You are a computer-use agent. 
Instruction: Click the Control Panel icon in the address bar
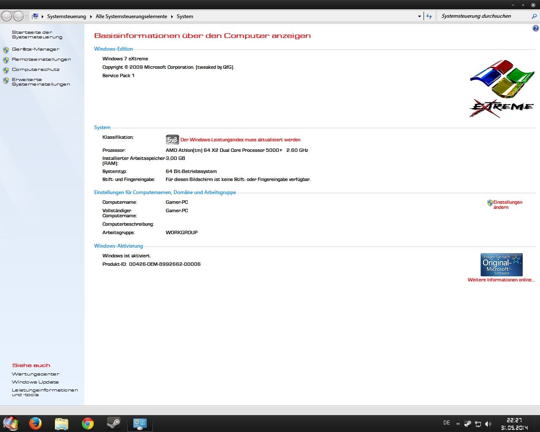tap(35, 16)
